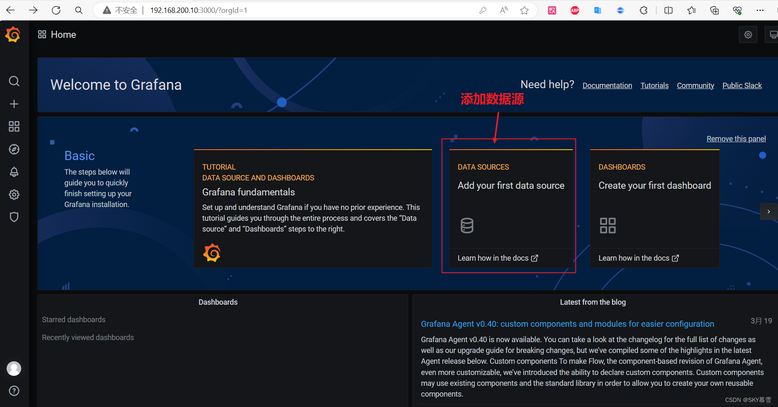Open the pink translate extension icon

pos(552,10)
